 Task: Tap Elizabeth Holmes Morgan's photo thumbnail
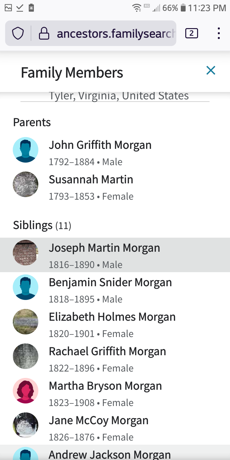[x=26, y=322]
